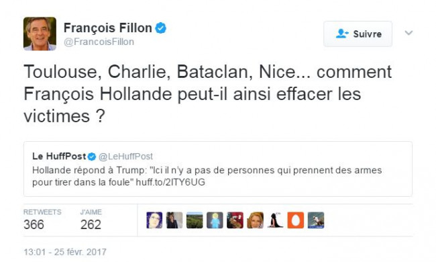This screenshot has height=262, width=436.
Task: Open the quoted Le HuffPost tweet card
Action: tap(218, 169)
